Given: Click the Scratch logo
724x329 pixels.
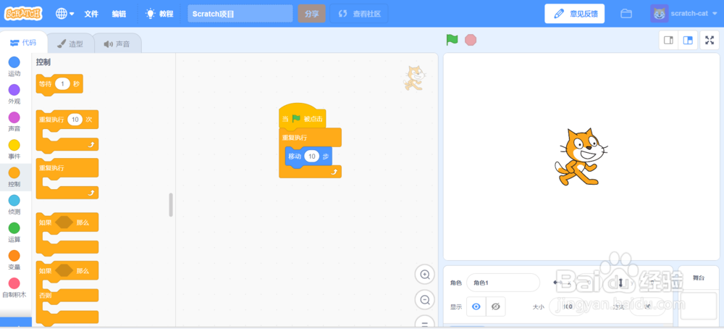Looking at the screenshot, I should coord(24,13).
